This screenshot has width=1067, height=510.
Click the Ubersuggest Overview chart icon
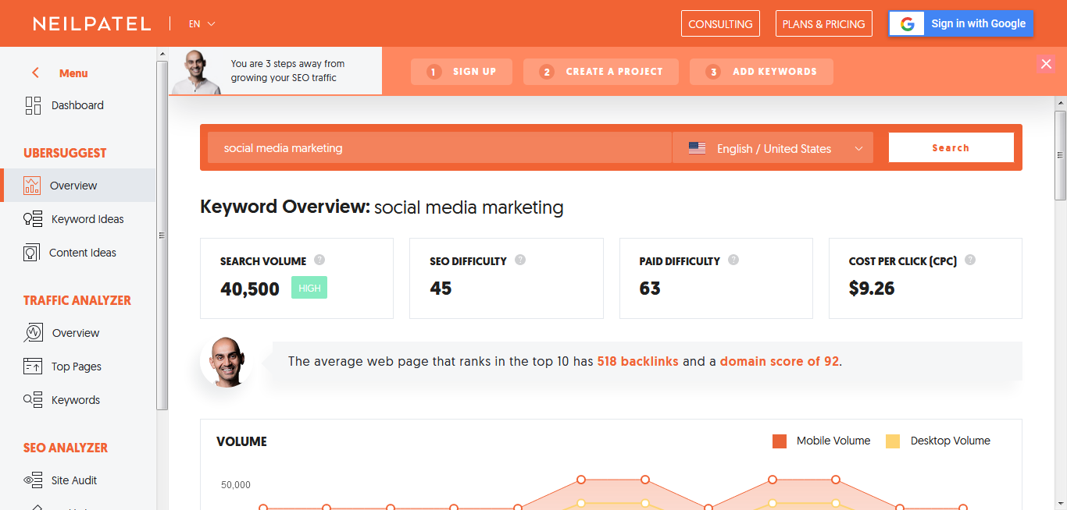tap(32, 186)
